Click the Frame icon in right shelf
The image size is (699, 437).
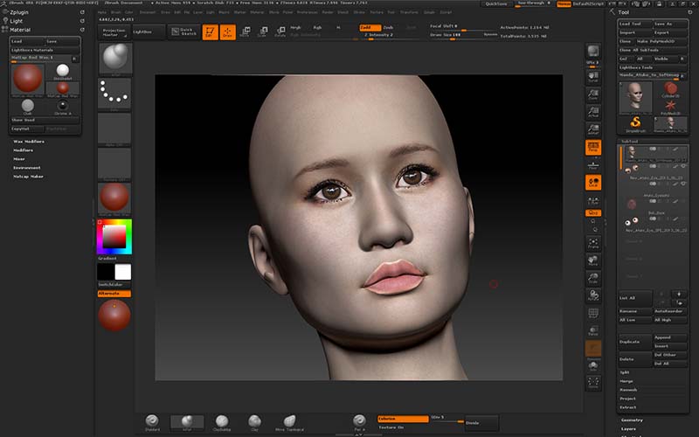[x=593, y=243]
